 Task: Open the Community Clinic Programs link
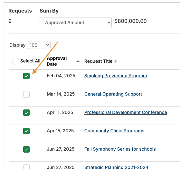(x=114, y=131)
